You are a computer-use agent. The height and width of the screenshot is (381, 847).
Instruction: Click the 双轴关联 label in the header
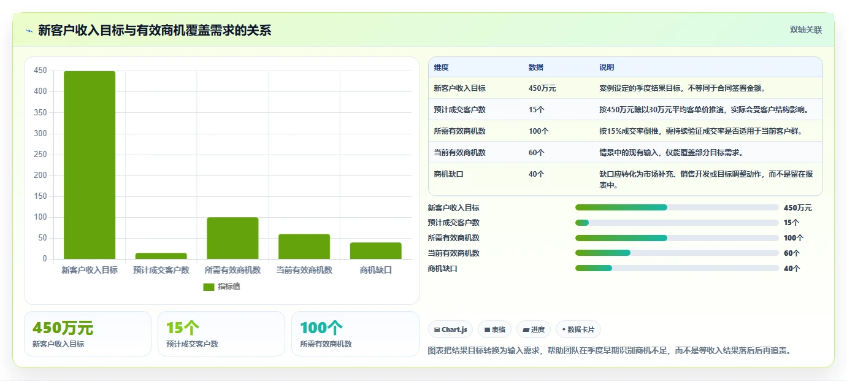click(805, 29)
